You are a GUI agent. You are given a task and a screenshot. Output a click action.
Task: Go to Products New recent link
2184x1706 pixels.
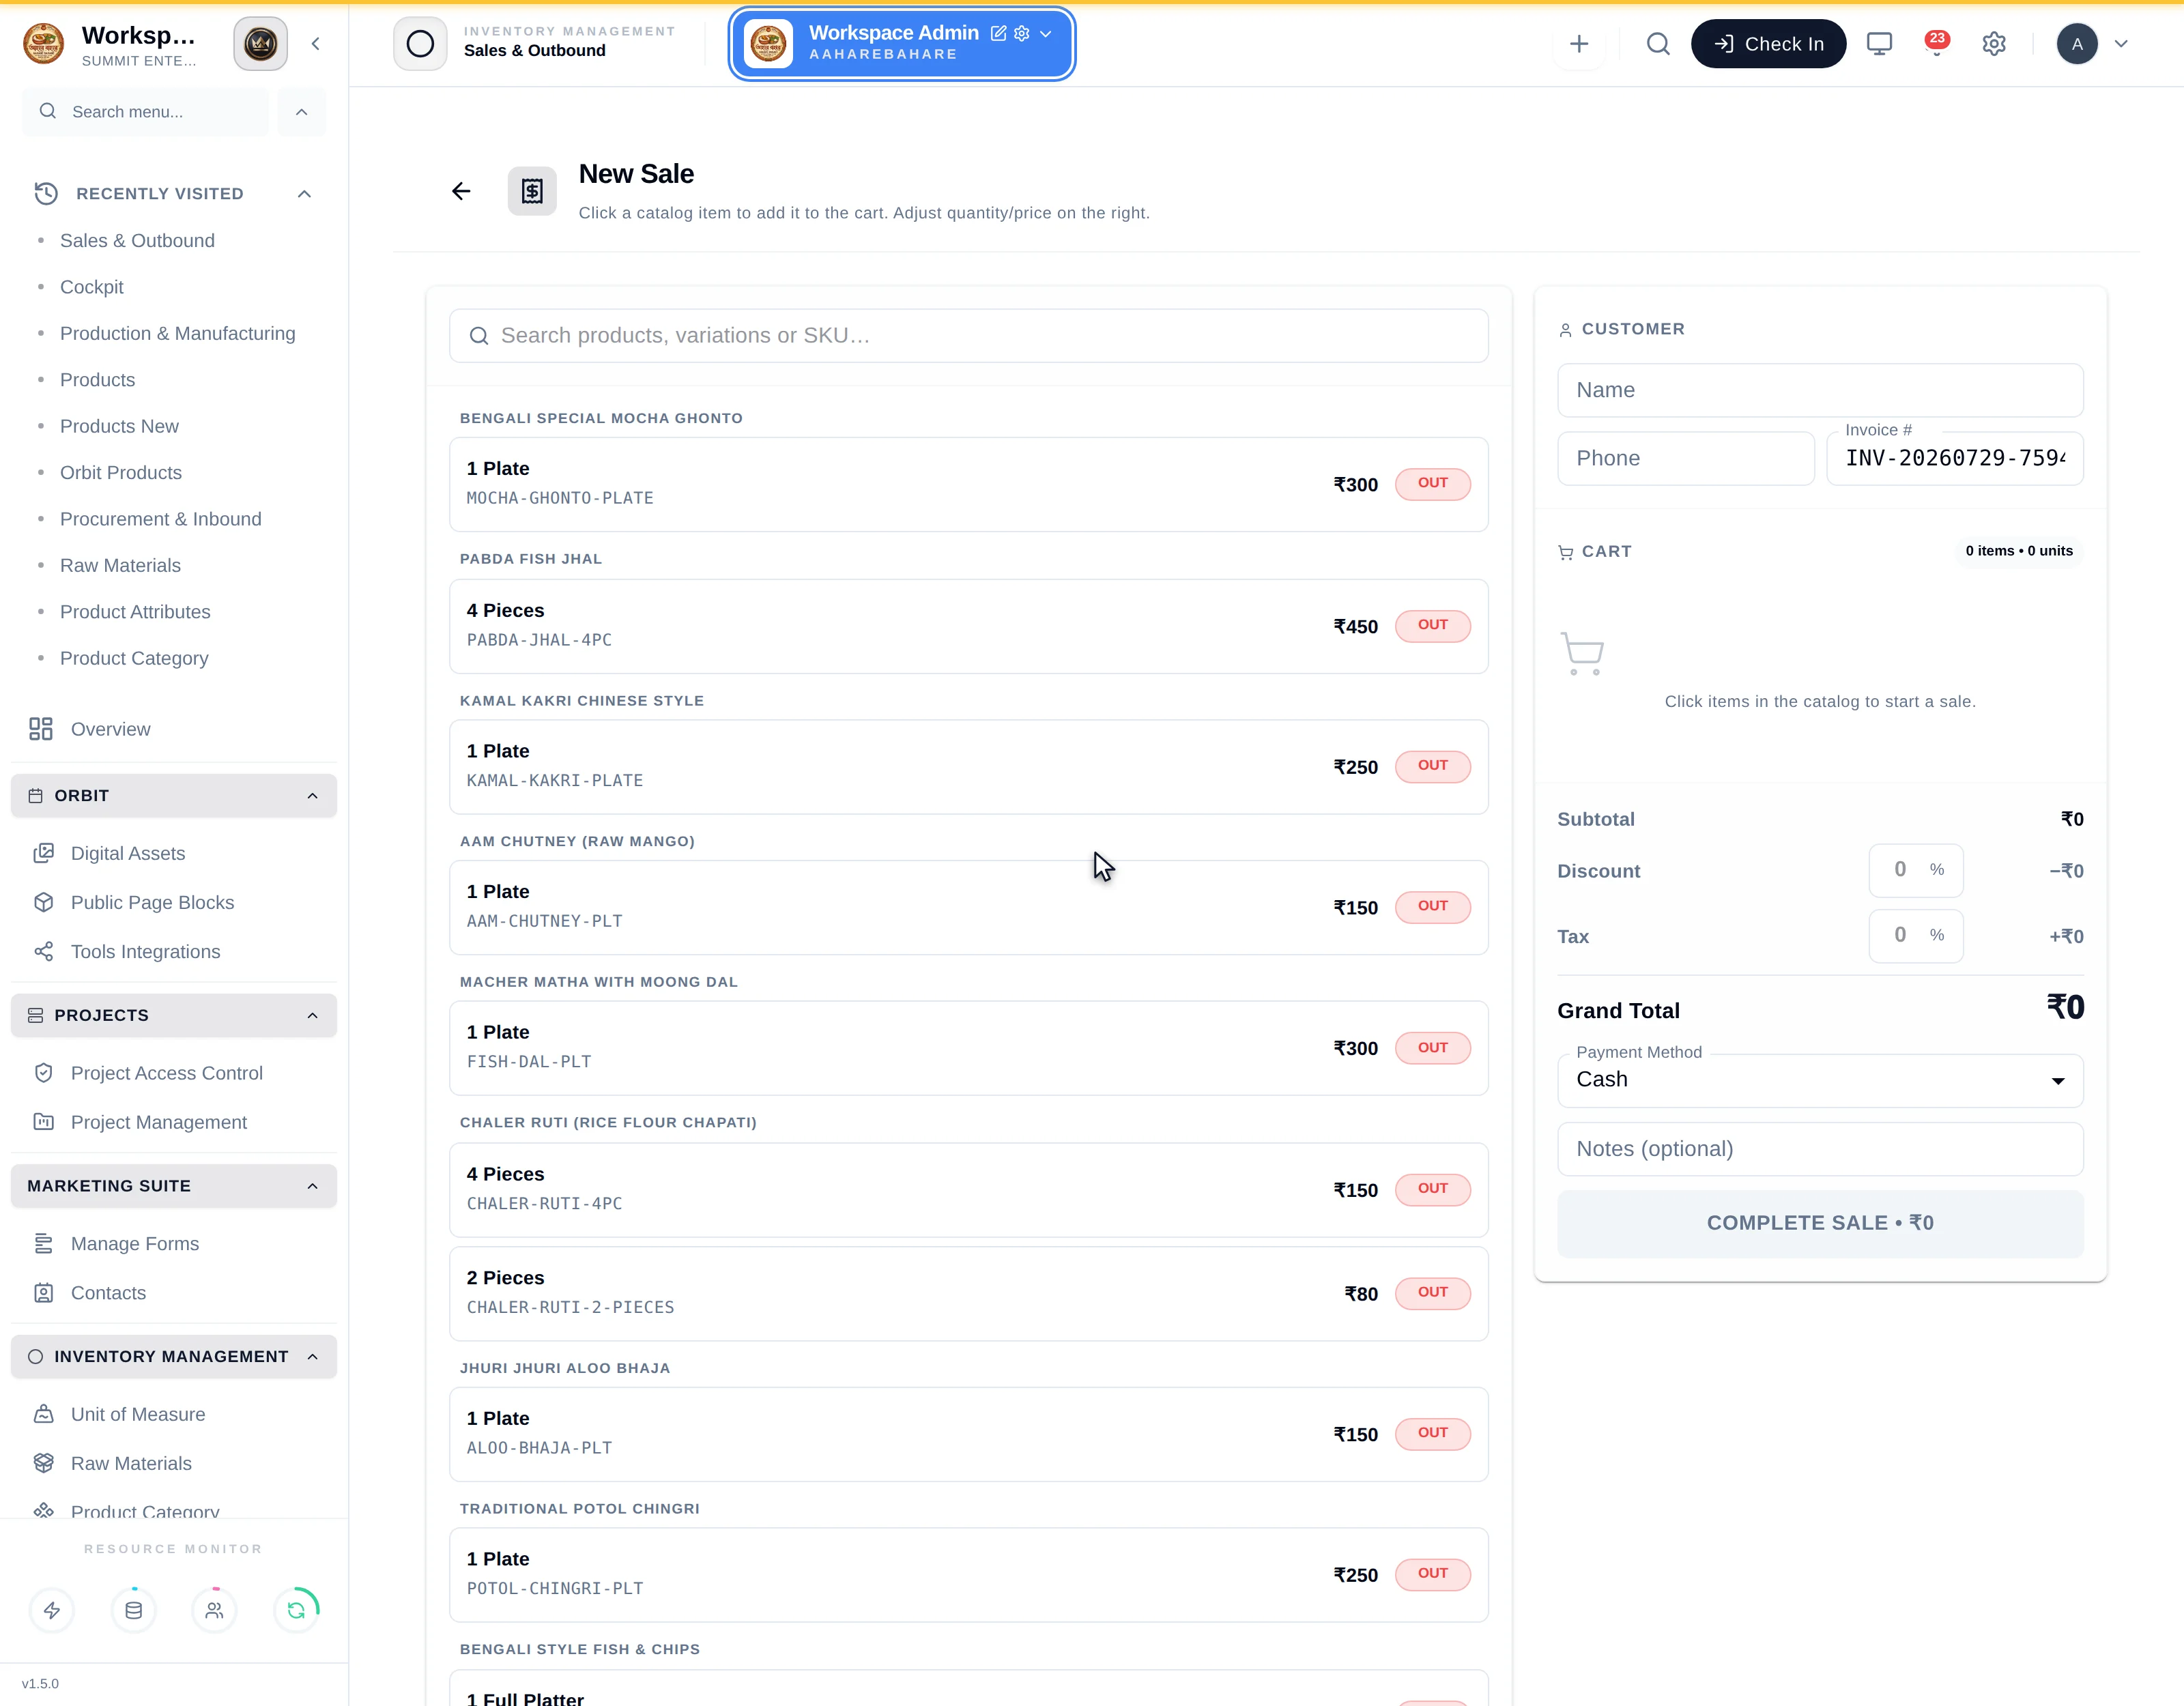pos(119,426)
